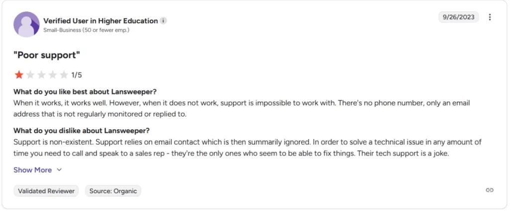
Task: Select "Verified User in Higher Education" name
Action: point(101,21)
